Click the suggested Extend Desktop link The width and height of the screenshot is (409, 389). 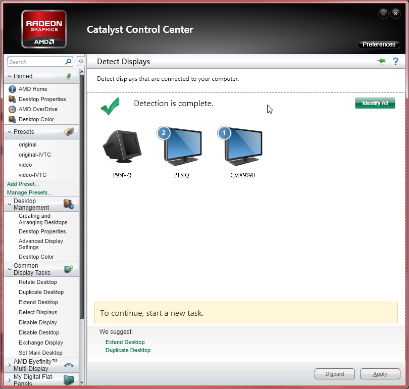(x=125, y=342)
